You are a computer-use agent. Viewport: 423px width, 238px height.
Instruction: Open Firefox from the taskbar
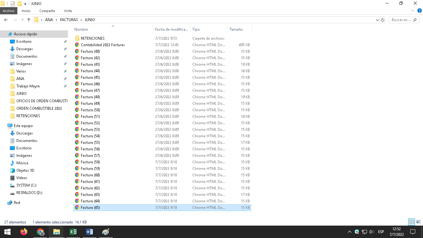24,232
